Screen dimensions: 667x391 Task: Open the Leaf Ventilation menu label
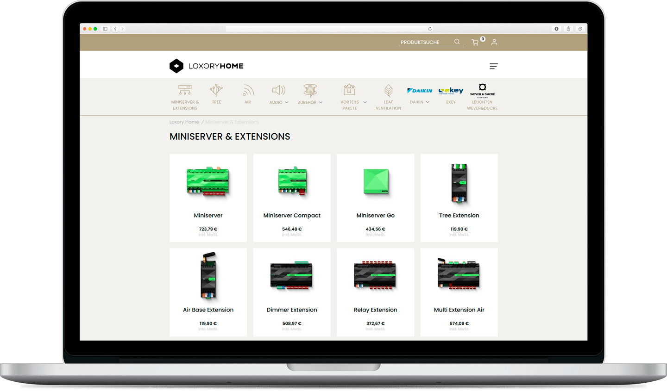tap(389, 105)
